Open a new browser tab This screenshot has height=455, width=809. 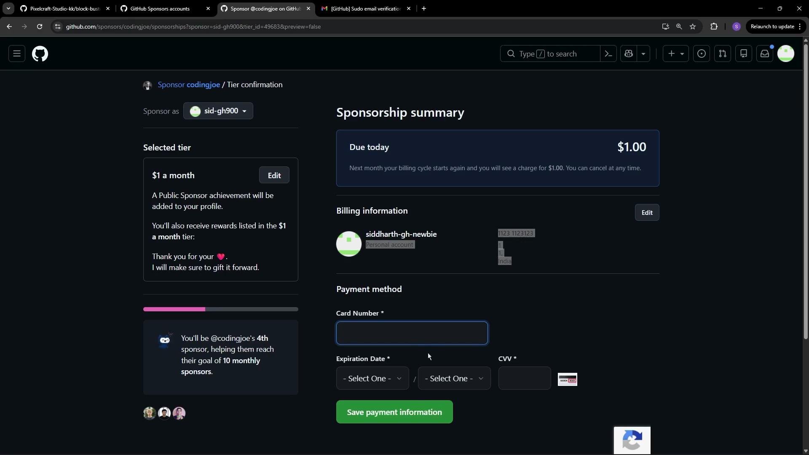424,8
